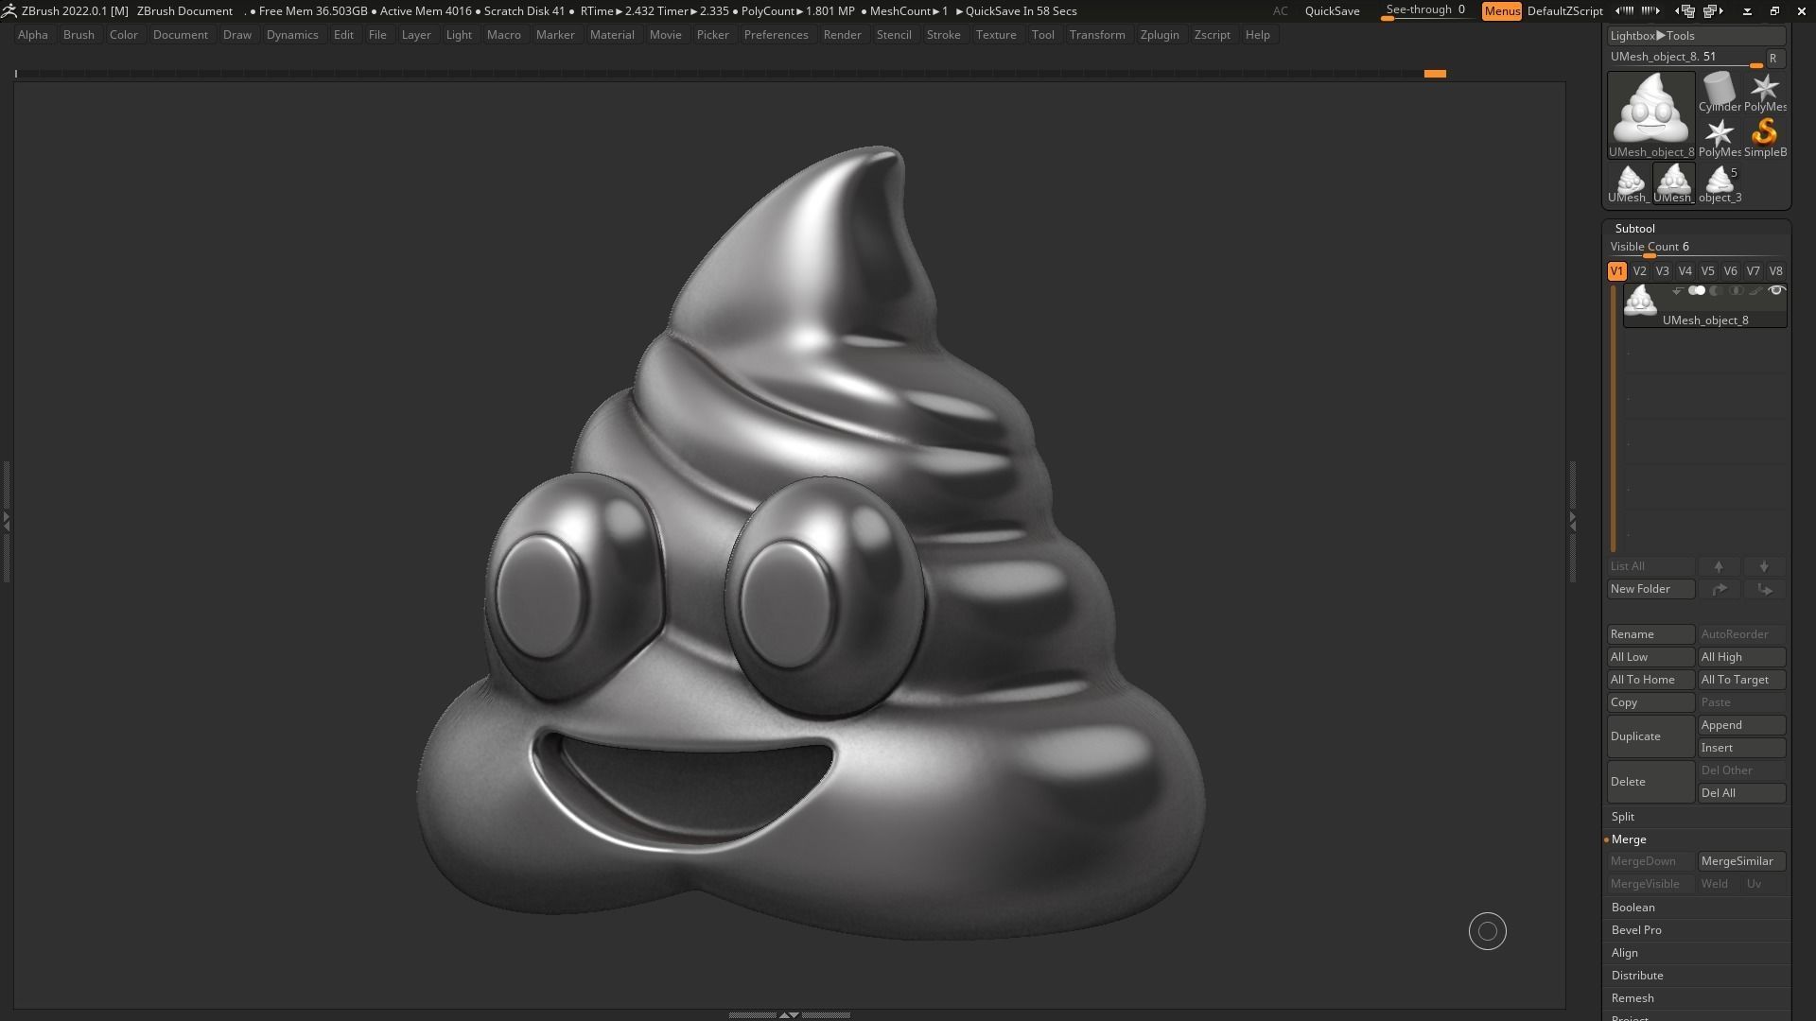This screenshot has width=1816, height=1021.
Task: Select the object_3 tool with badge 5
Action: click(1720, 183)
